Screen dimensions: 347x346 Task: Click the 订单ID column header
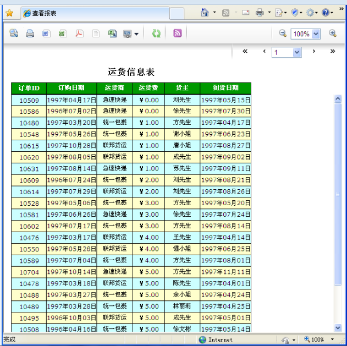point(29,88)
